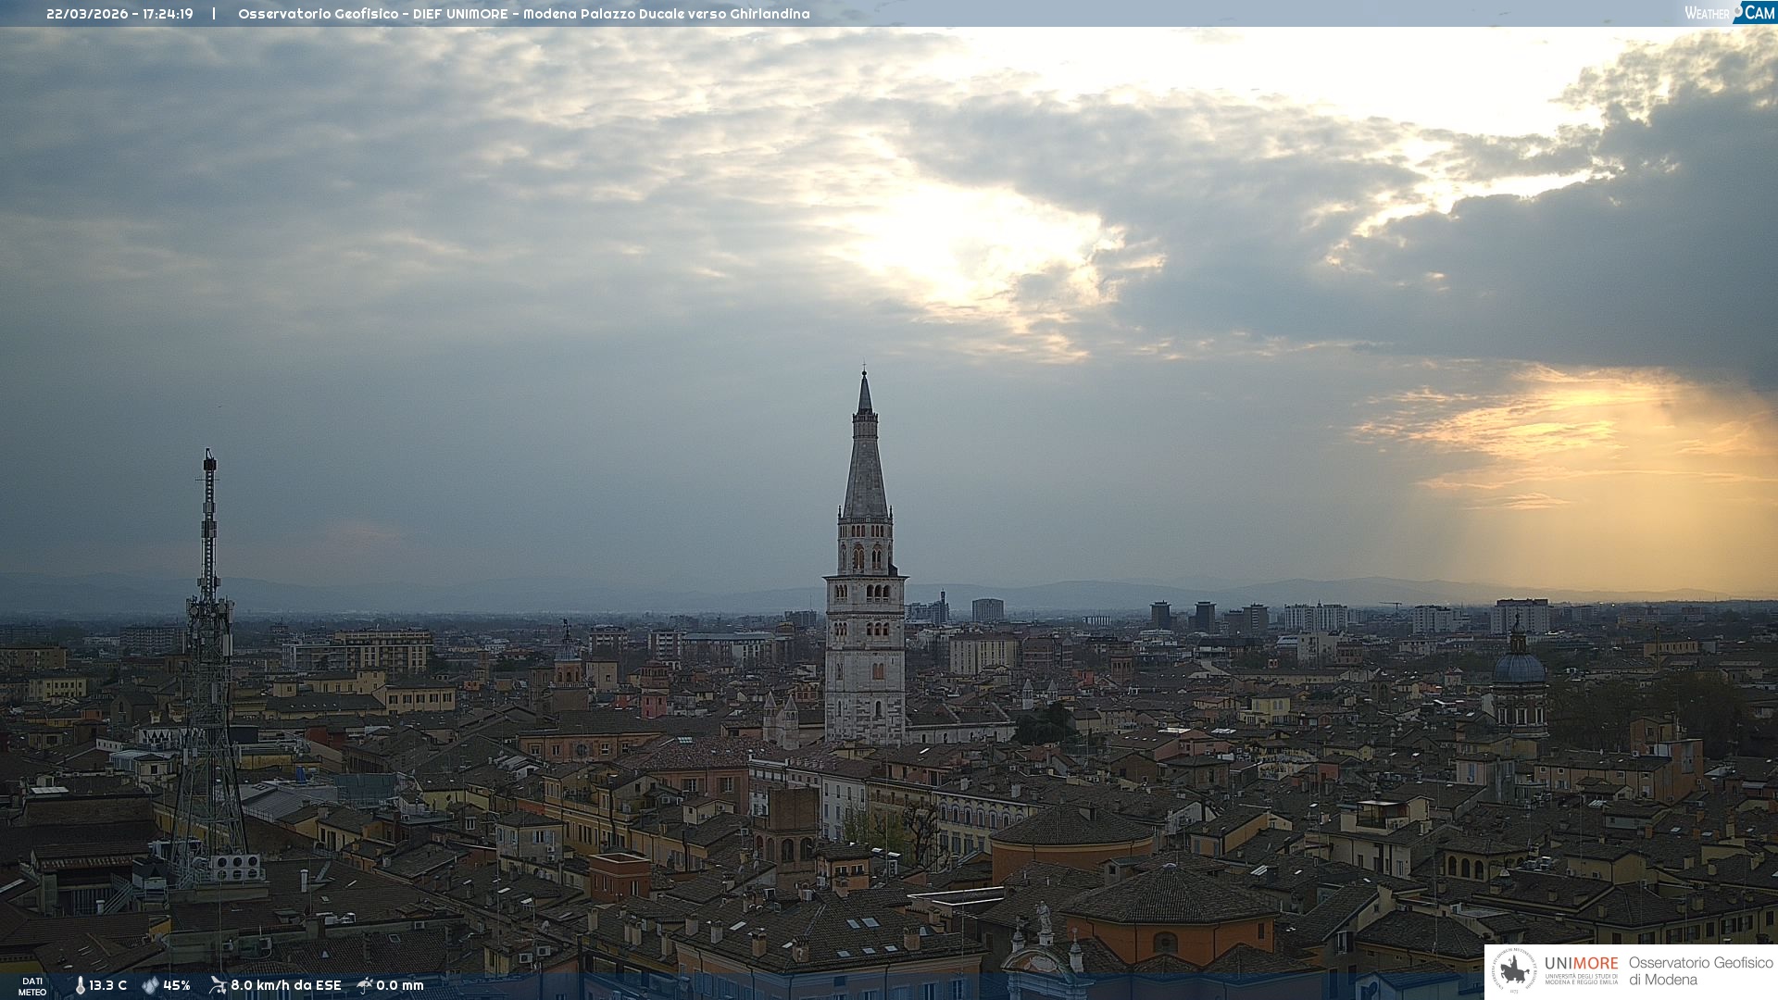Click the 45% humidity value
This screenshot has height=1000, width=1778.
[176, 985]
